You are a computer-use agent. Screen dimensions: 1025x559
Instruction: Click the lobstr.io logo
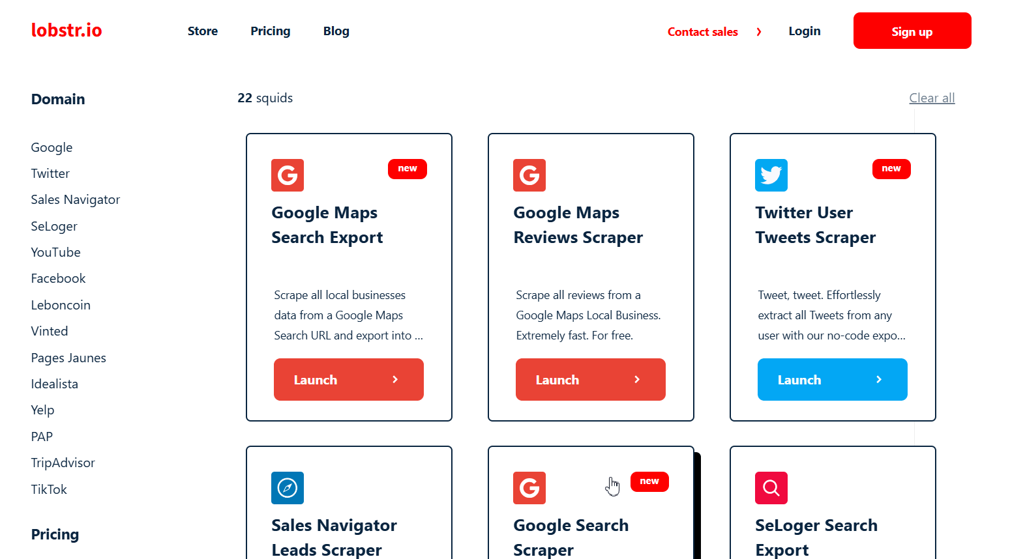67,31
